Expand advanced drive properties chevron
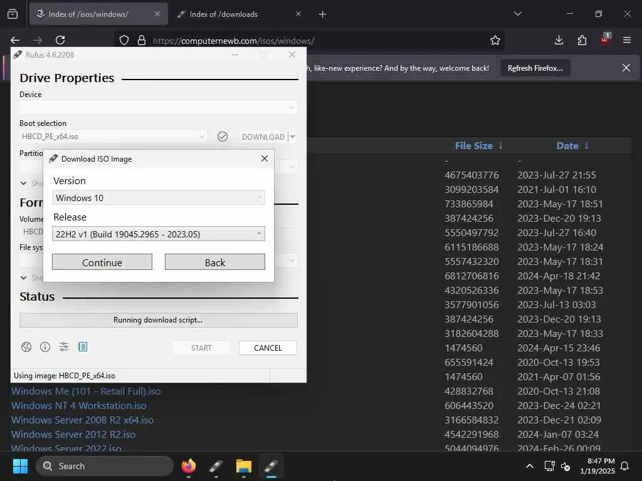 23,184
